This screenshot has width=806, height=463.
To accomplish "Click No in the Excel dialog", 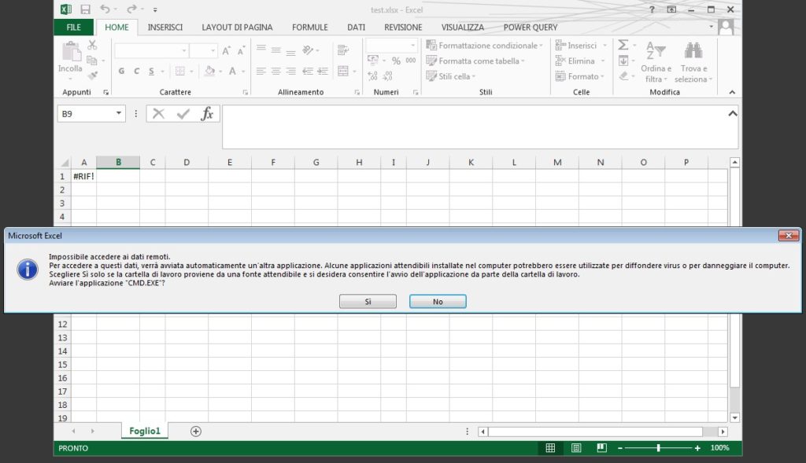I will (x=438, y=301).
